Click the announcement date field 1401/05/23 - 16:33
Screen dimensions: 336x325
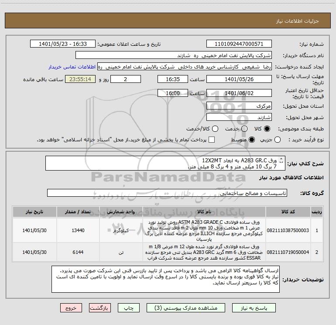pos(63,44)
